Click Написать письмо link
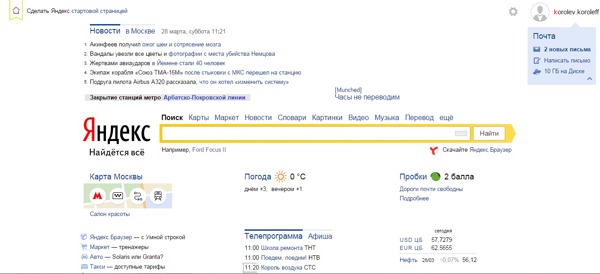The height and width of the screenshot is (274, 600). coord(567,61)
